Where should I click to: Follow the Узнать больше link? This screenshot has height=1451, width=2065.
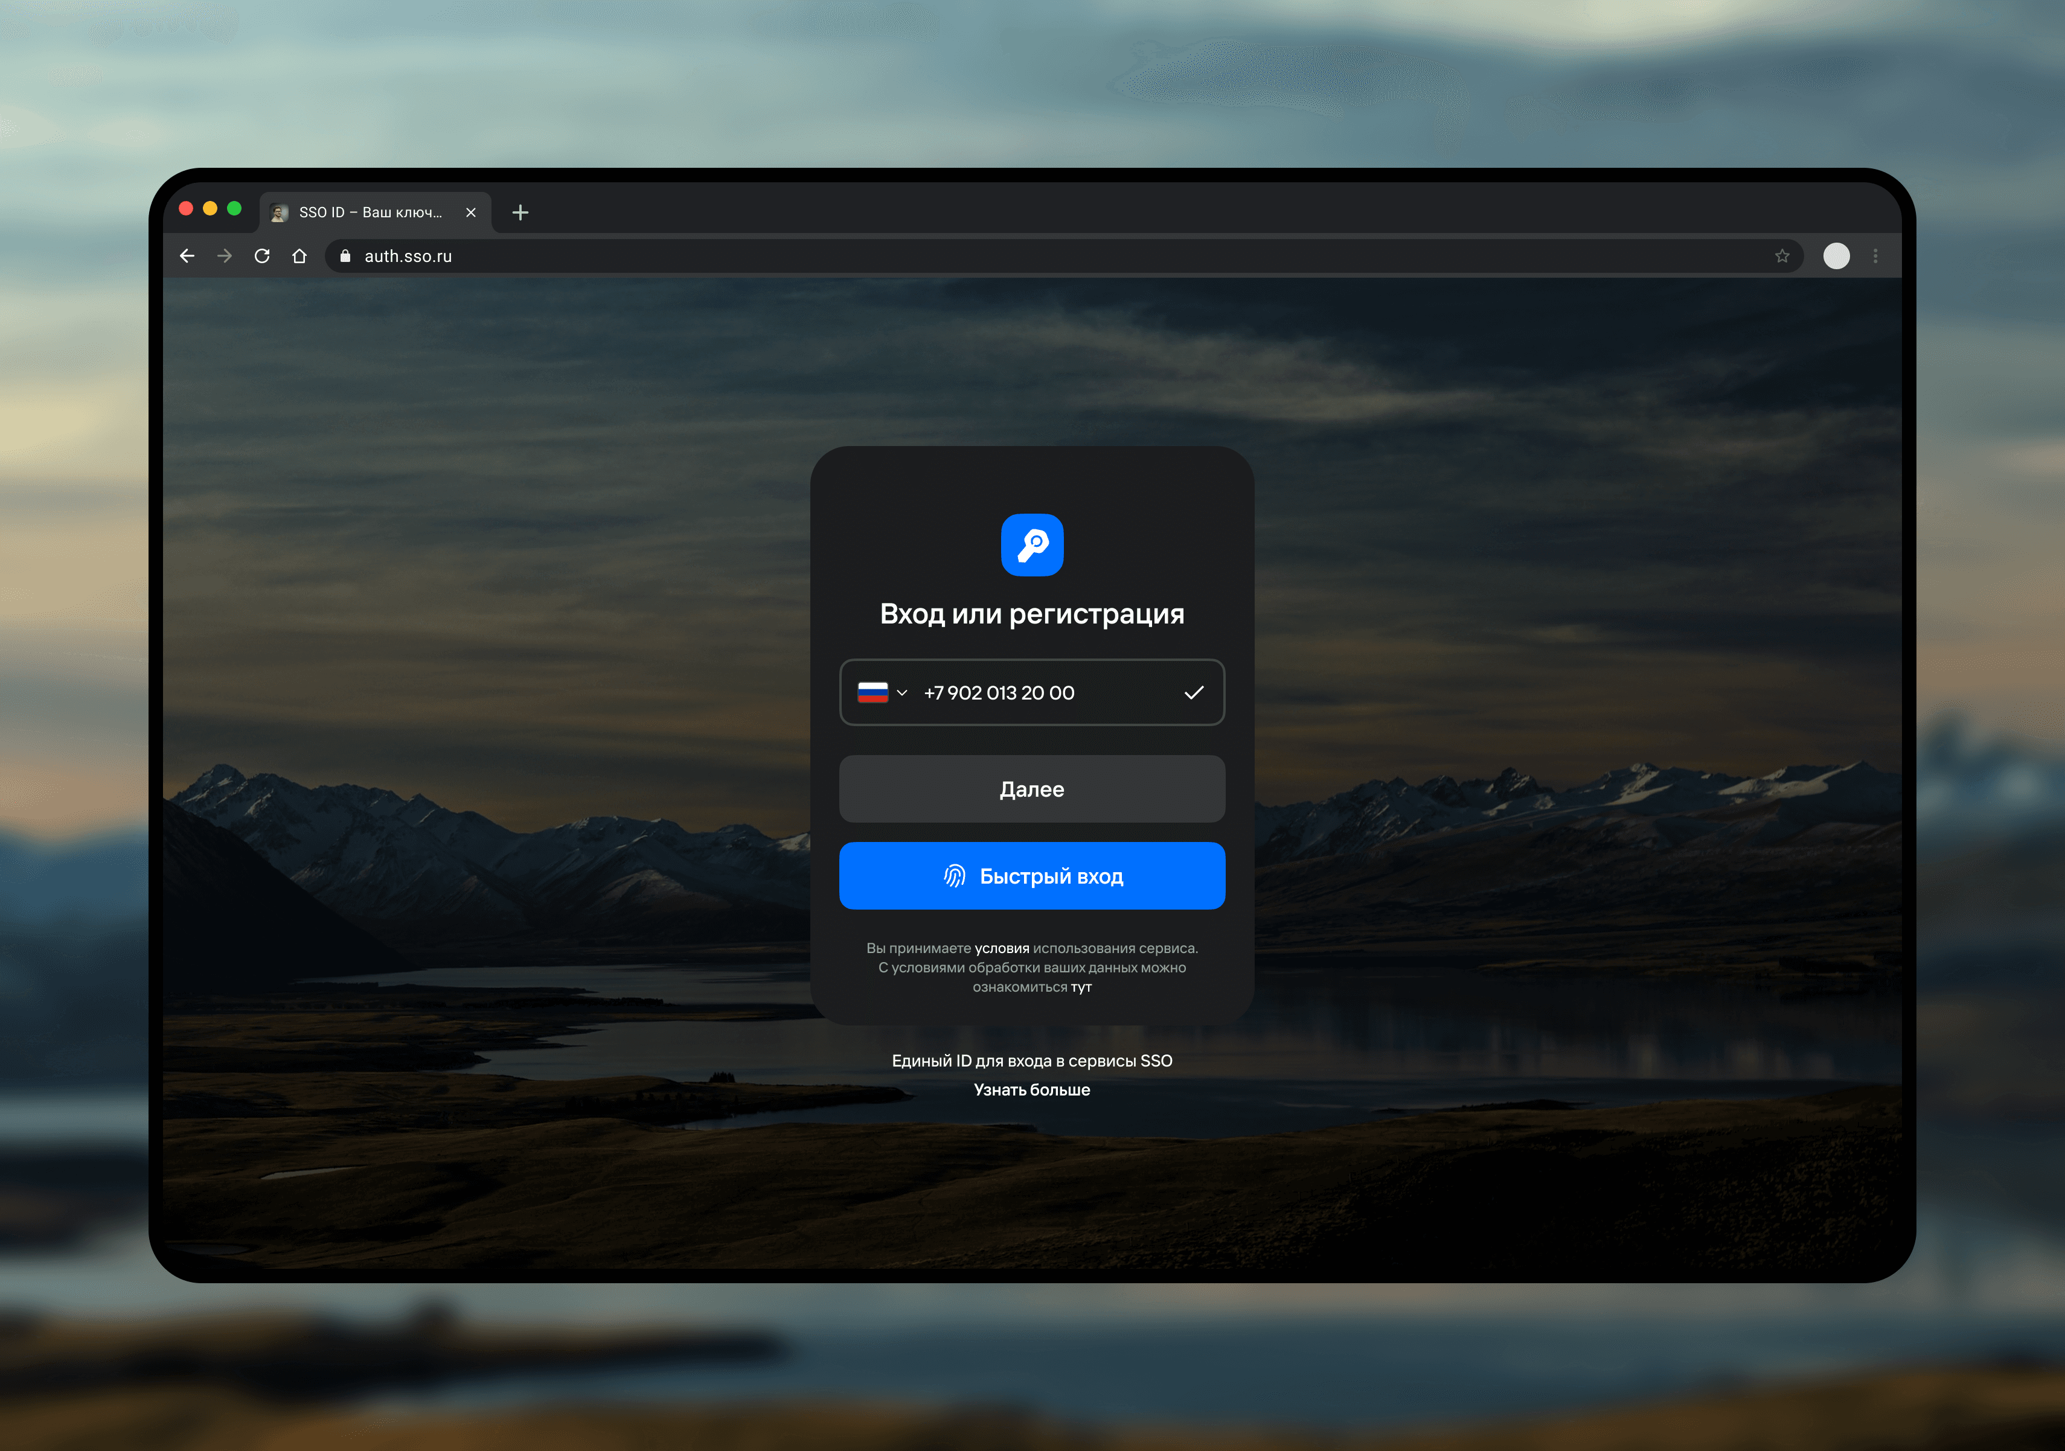[1032, 1089]
